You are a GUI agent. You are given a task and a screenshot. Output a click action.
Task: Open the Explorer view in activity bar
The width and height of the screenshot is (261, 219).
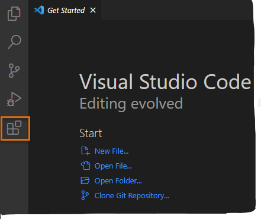click(x=14, y=14)
